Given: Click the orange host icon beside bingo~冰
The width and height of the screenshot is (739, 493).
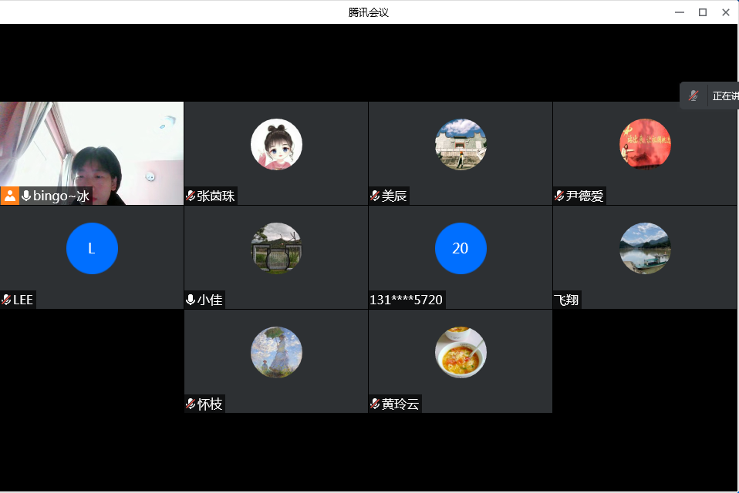Looking at the screenshot, I should click(9, 196).
